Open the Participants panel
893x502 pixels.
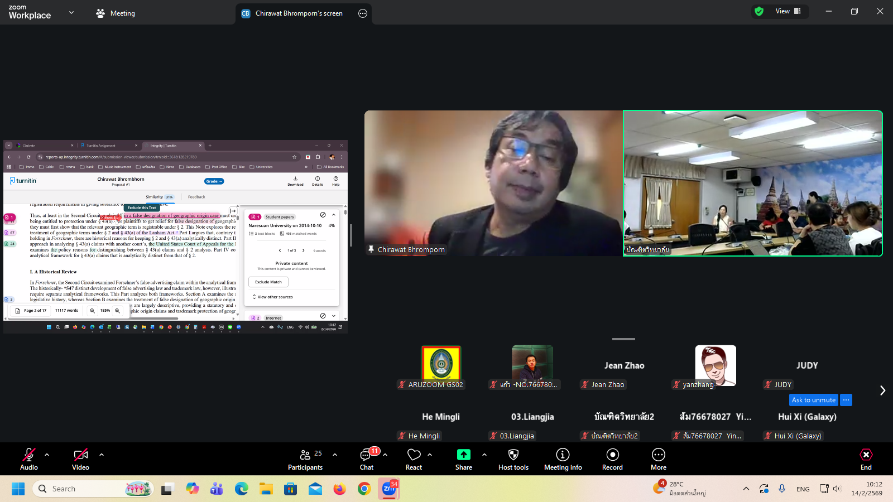(x=305, y=458)
